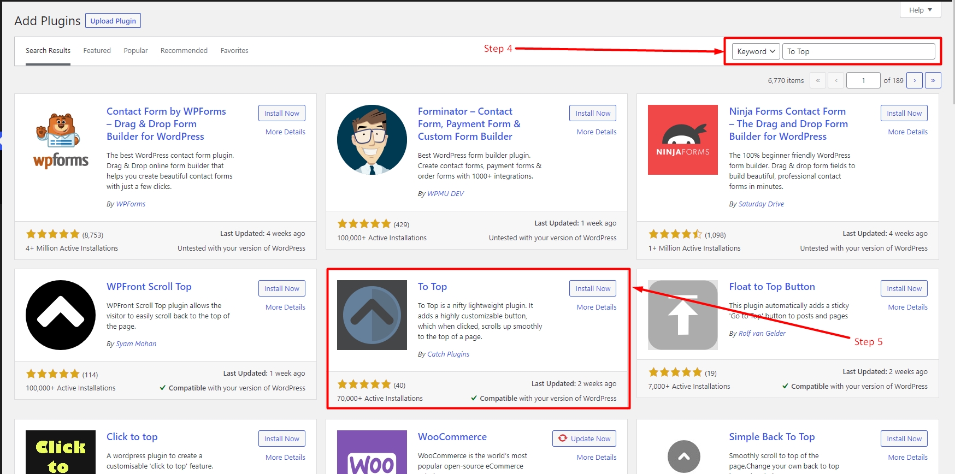Open the Recommended plugins tab
Viewport: 955px width, 474px height.
[x=184, y=51]
